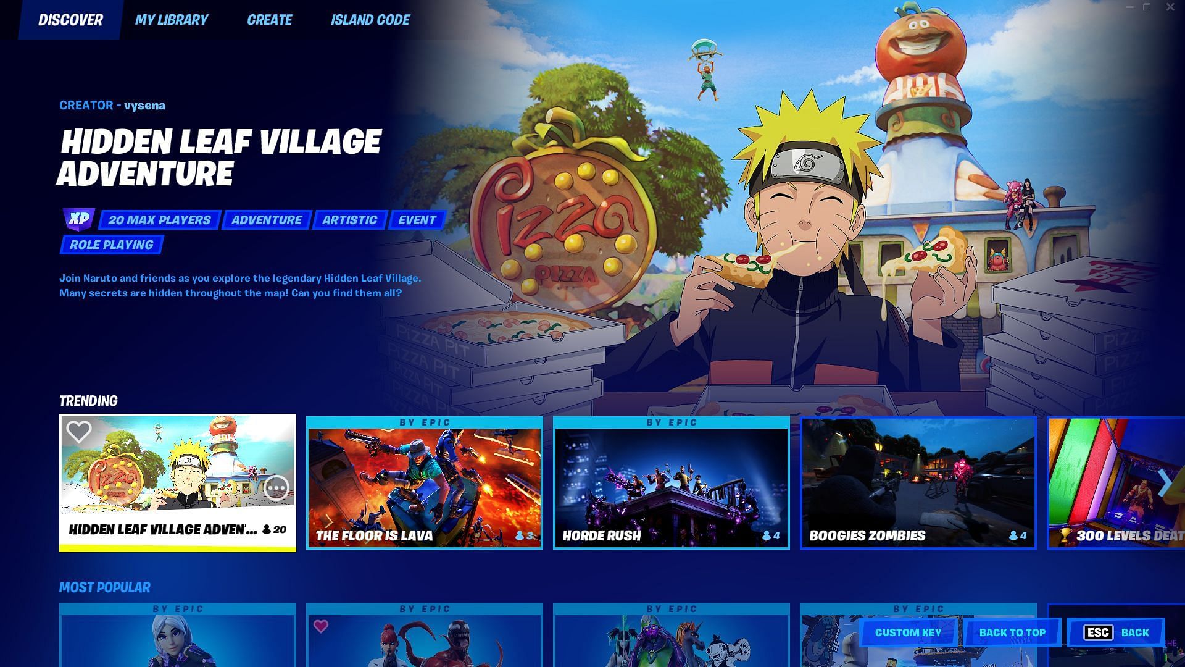
Task: Click the CUSTOM KEY button
Action: (x=908, y=632)
